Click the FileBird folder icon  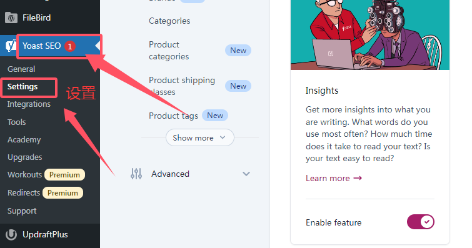[x=11, y=17]
